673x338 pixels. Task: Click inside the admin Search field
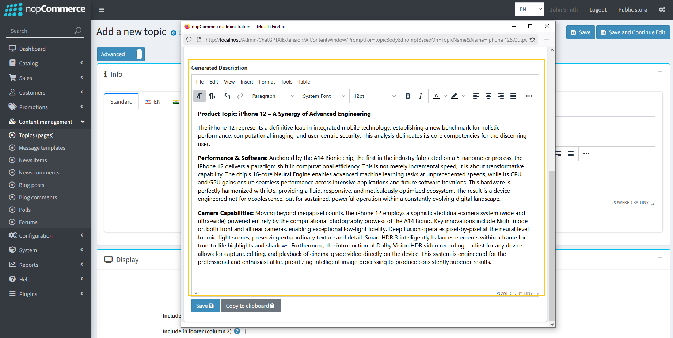pos(40,31)
